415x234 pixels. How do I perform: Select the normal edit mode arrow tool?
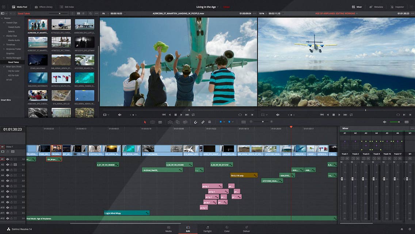point(145,122)
